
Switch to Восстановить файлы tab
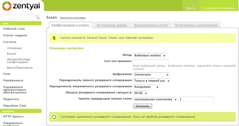pos(112,25)
